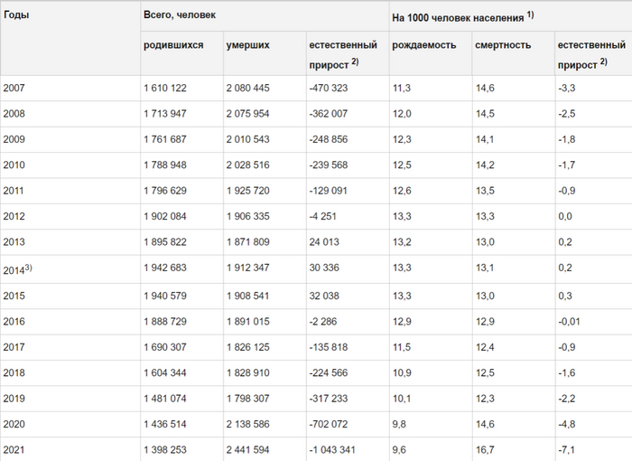The width and height of the screenshot is (632, 461).
Task: Click the deaths value 2 010 543
Action: (247, 139)
